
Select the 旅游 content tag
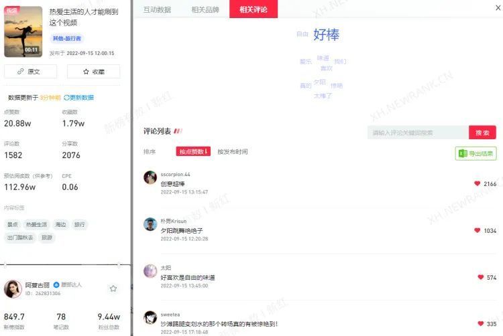[47, 238]
